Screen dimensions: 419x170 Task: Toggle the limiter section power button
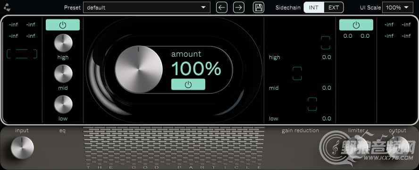[356, 25]
